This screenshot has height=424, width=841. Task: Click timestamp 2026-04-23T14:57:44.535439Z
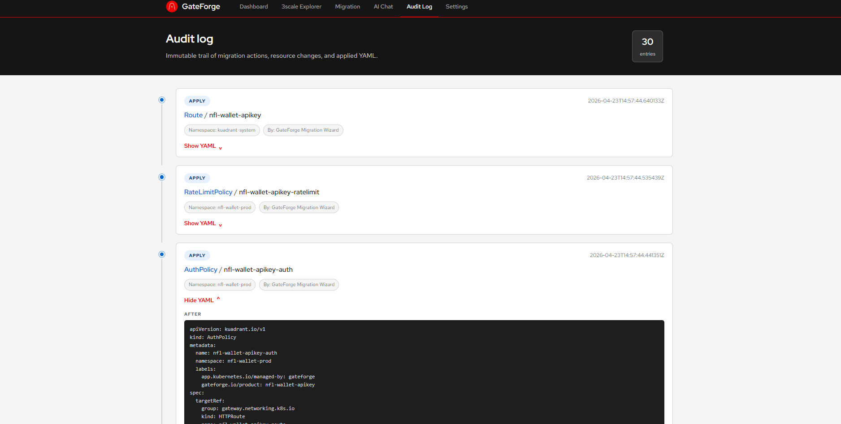(x=625, y=178)
